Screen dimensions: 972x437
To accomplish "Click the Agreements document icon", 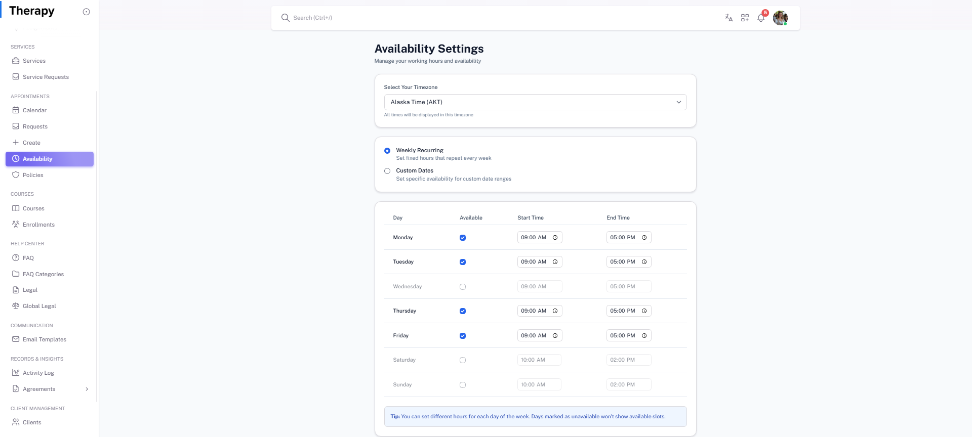I will (x=16, y=389).
